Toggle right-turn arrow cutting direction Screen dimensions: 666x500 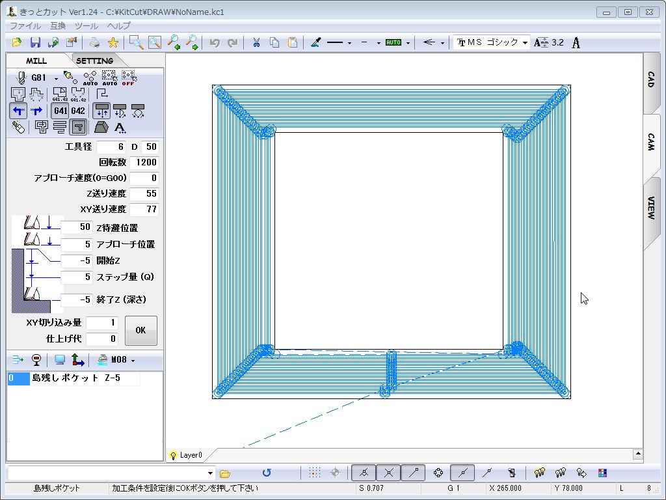pyautogui.click(x=36, y=111)
